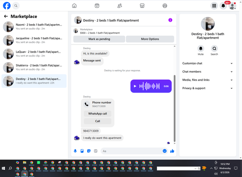Click chat scroll-up arrow
Image resolution: width=242 pixels, height=177 pixels.
pyautogui.click(x=174, y=46)
